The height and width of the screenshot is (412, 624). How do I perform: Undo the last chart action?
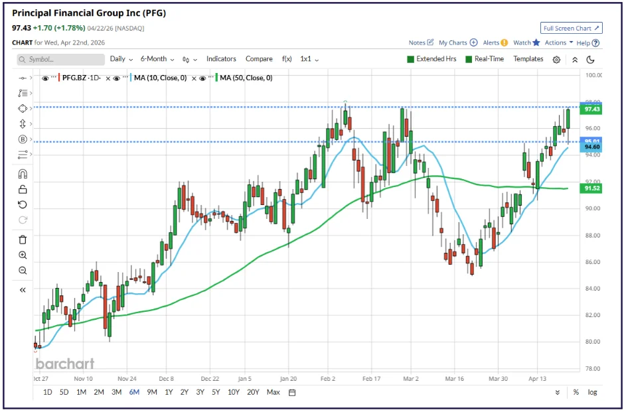coord(23,204)
